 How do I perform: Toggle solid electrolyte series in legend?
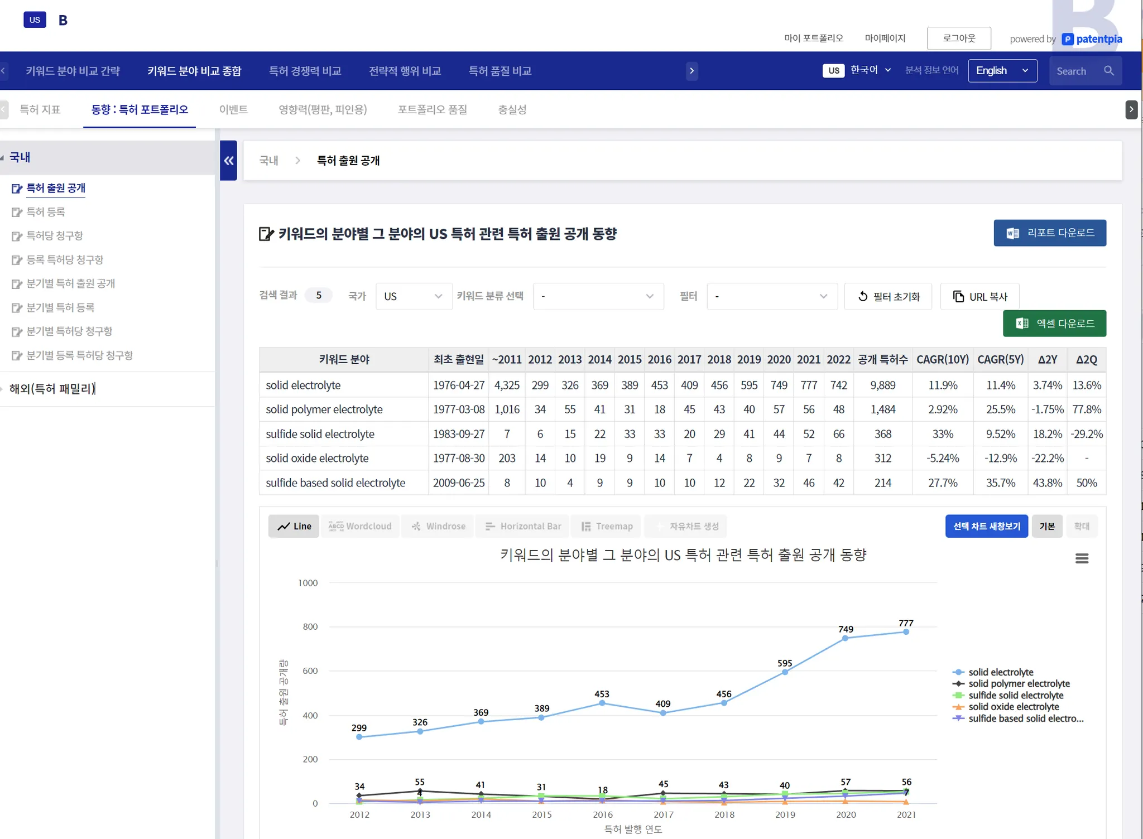tap(1000, 672)
